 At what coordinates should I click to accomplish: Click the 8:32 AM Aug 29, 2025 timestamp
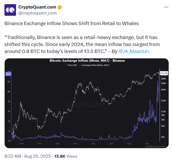28,156
